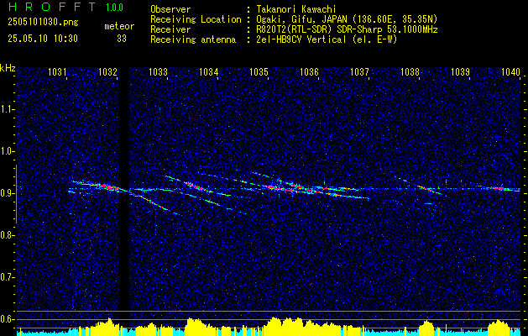Click the version number 1.0.0
Viewport: 528px width, 336px height.
click(x=114, y=7)
